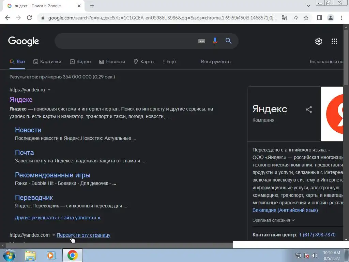Click the Chrome taskbar button
This screenshot has height=262, width=349.
click(72, 255)
